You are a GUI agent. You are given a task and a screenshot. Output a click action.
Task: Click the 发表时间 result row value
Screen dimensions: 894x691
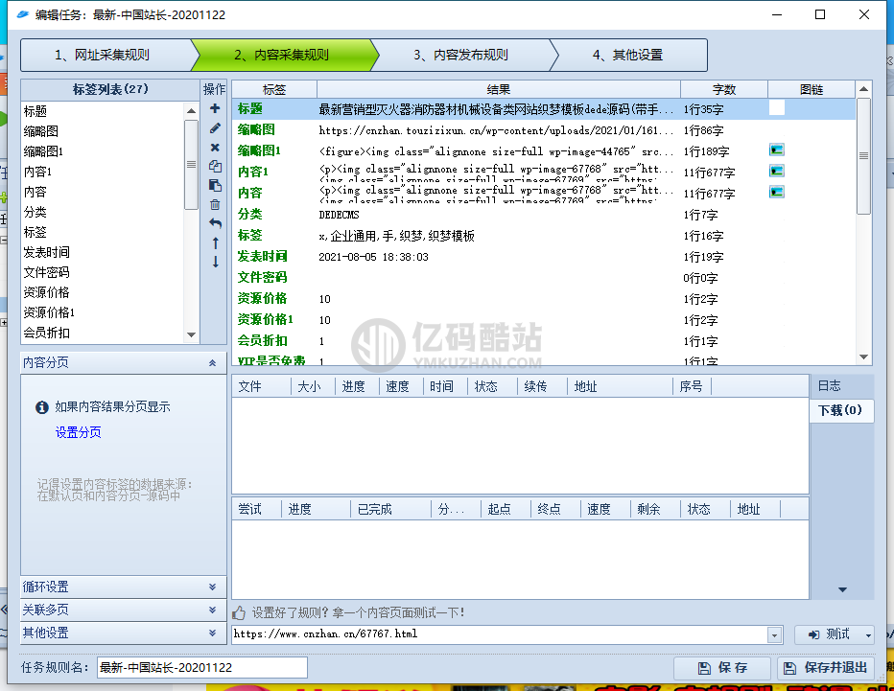(x=373, y=257)
